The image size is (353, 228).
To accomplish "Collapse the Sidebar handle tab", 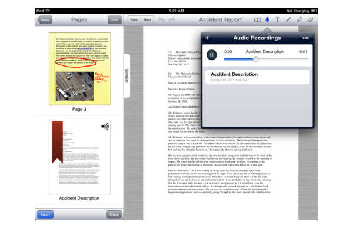I will [x=126, y=75].
